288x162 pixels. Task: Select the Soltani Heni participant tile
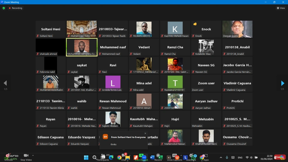50,29
